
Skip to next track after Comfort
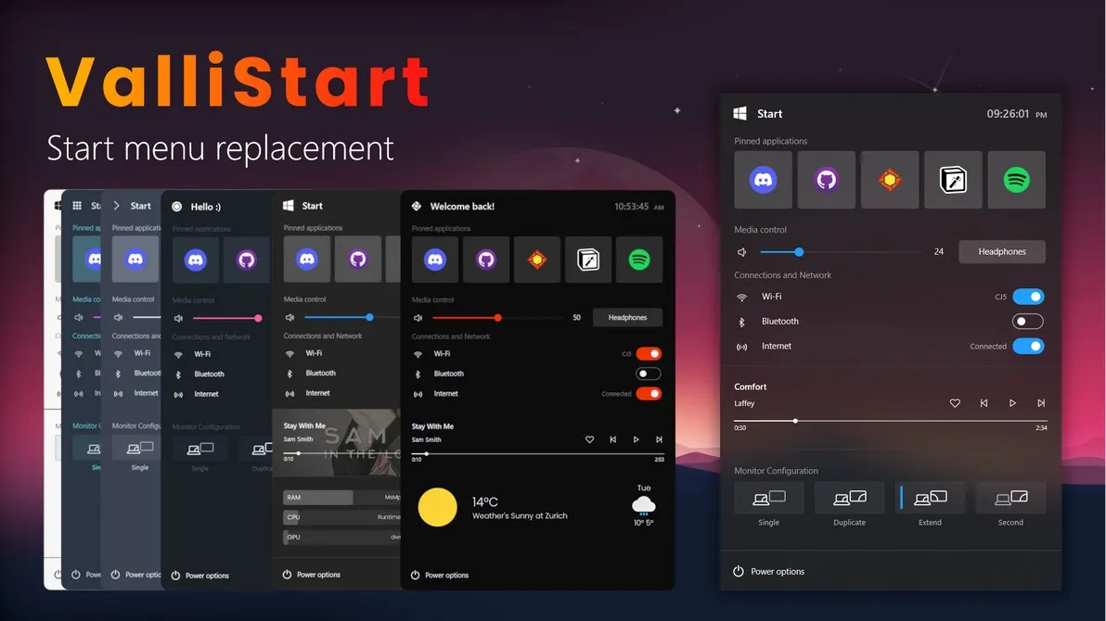coord(1041,403)
